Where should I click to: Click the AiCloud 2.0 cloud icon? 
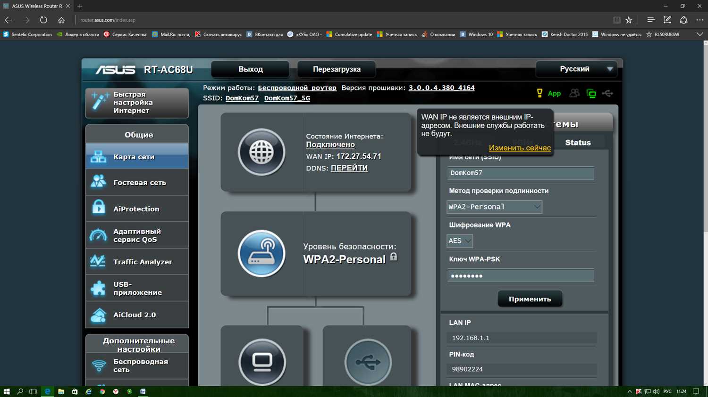coord(98,315)
